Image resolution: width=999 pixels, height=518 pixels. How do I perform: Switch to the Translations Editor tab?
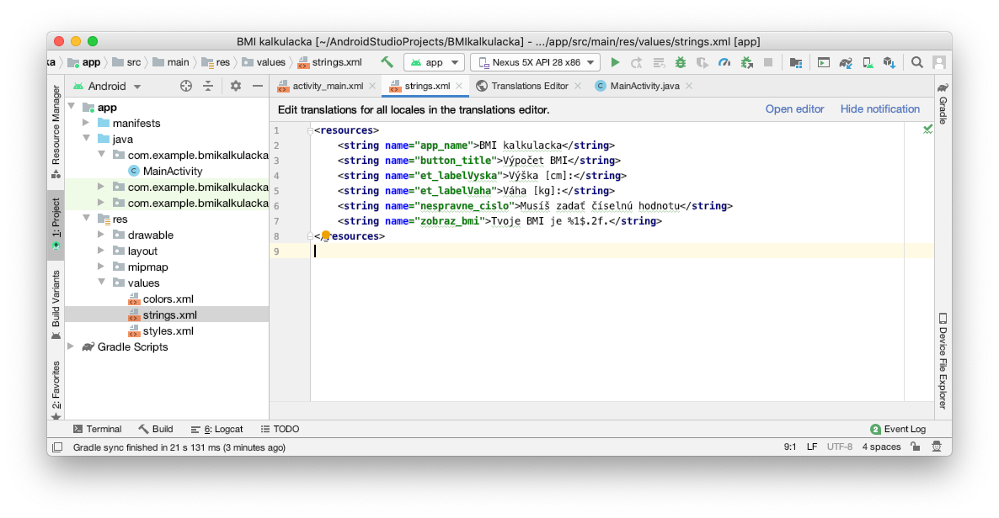click(529, 86)
